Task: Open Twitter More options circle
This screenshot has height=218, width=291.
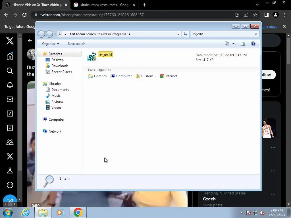Action: point(10,185)
